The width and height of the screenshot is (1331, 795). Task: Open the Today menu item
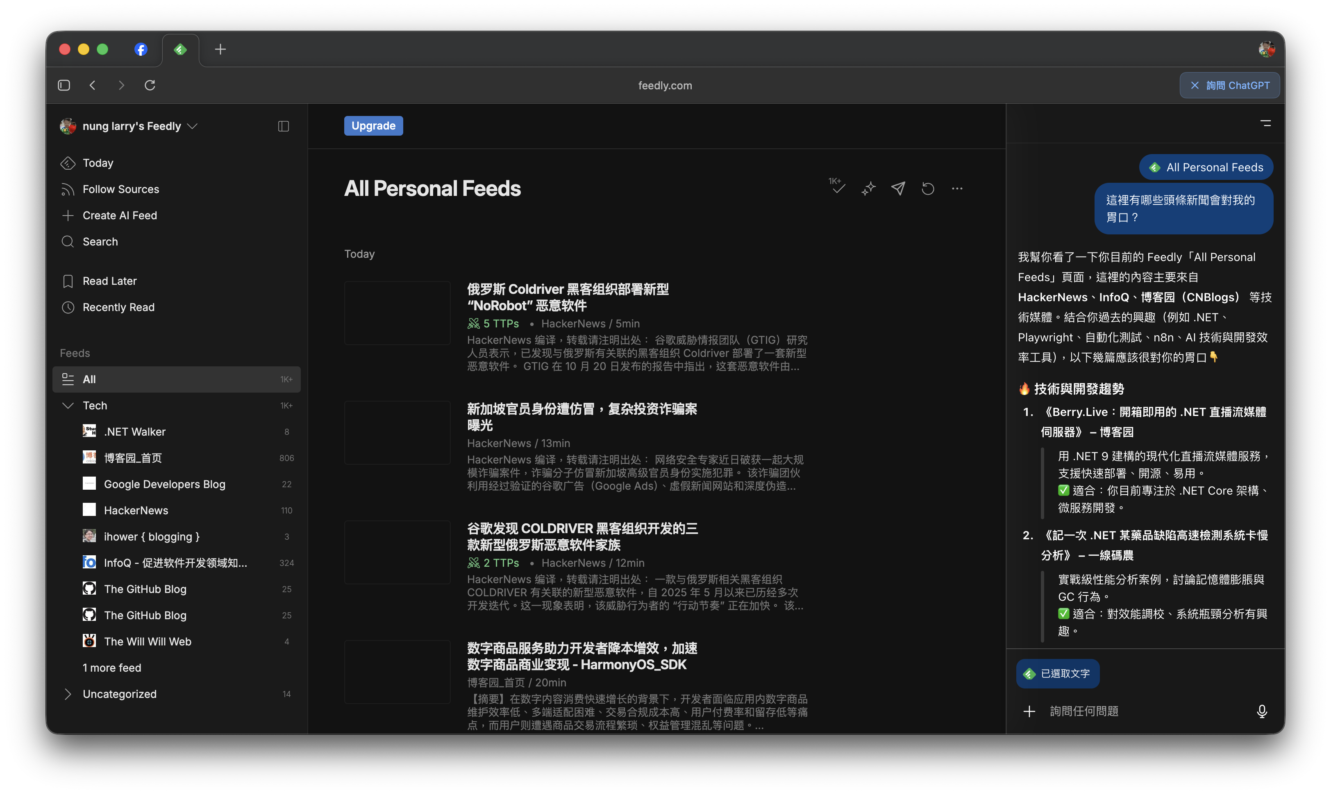coord(98,163)
